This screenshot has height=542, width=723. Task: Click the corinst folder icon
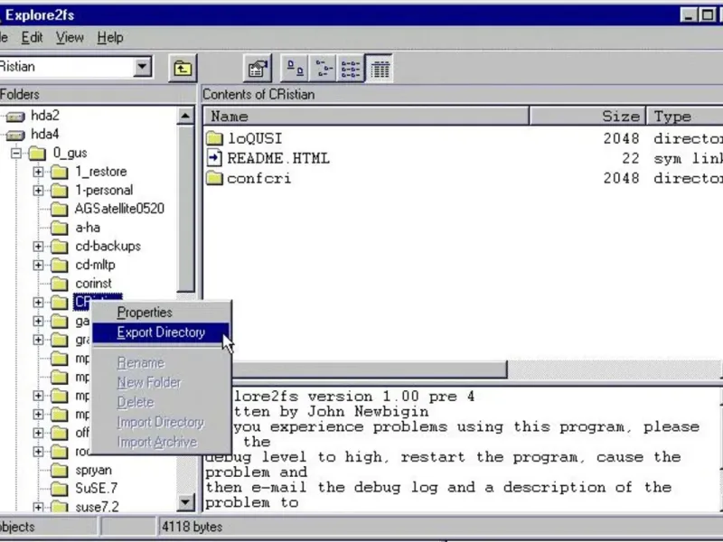coord(59,284)
